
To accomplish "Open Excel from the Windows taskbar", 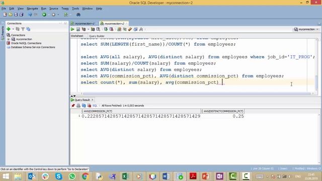I will point(125,176).
